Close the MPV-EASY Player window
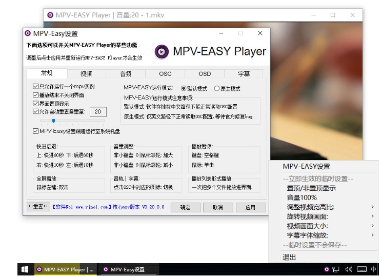This screenshot has height=277, width=382. [353, 15]
